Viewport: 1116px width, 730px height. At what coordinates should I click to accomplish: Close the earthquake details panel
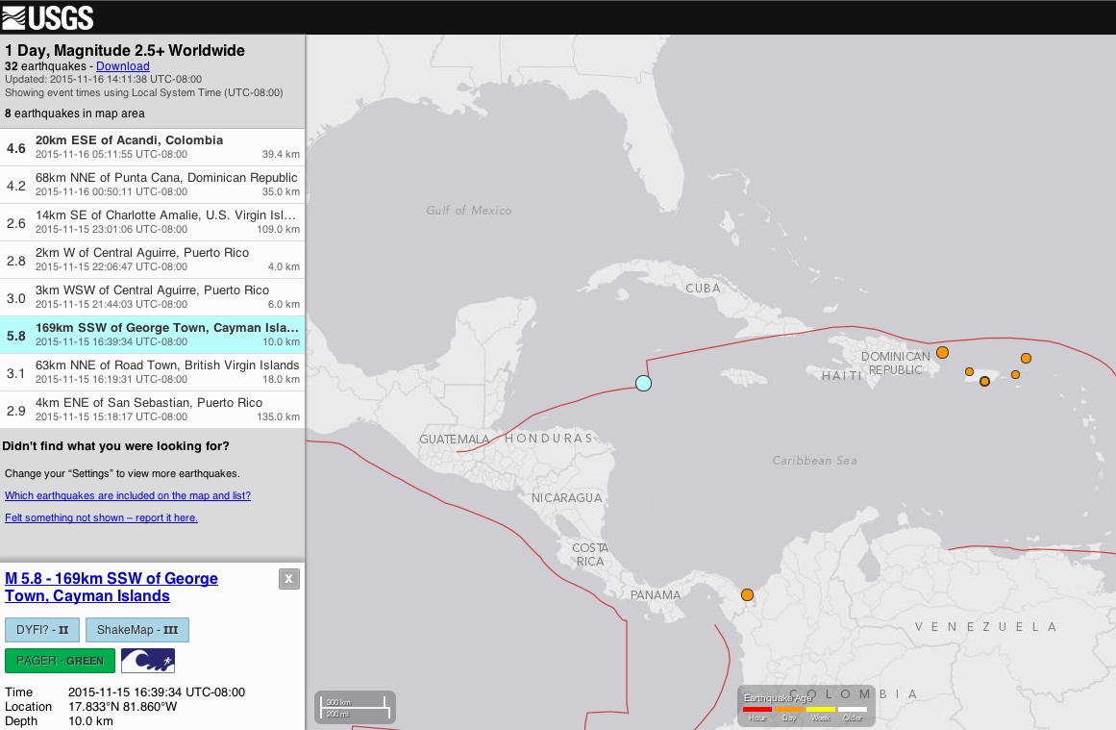[x=288, y=578]
